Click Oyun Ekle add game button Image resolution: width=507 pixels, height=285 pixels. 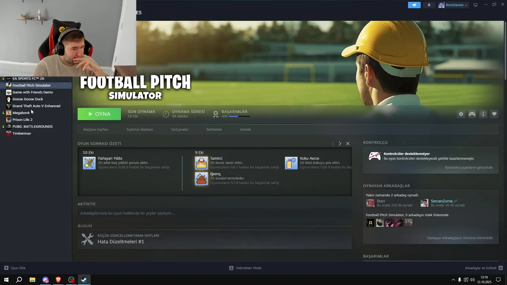coord(15,268)
